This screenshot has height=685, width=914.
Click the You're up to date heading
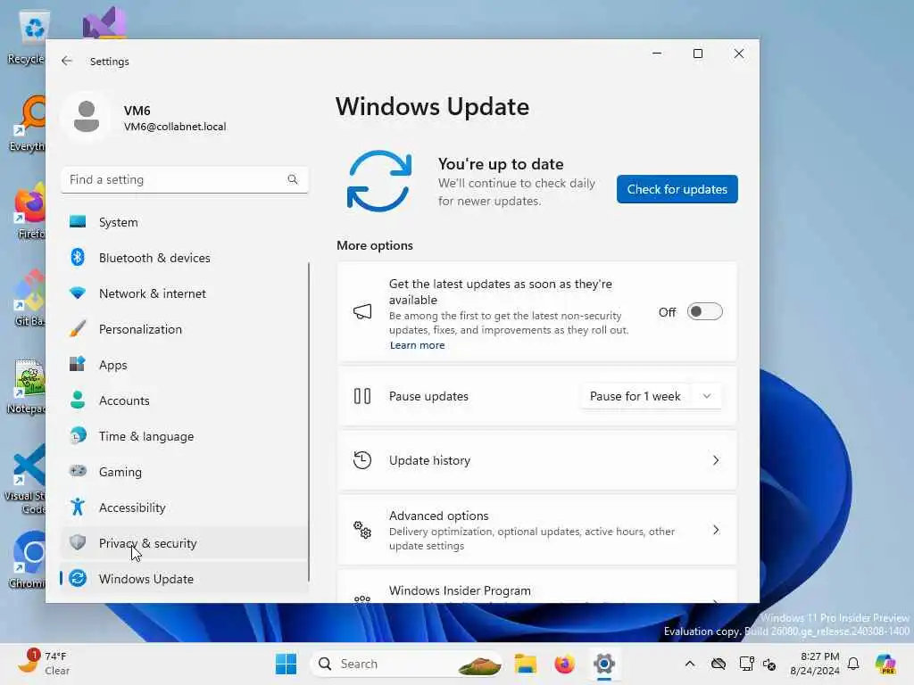click(501, 164)
